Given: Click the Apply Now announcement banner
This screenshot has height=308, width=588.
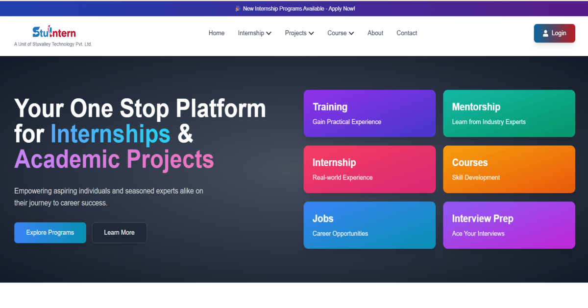Looking at the screenshot, I should click(294, 8).
